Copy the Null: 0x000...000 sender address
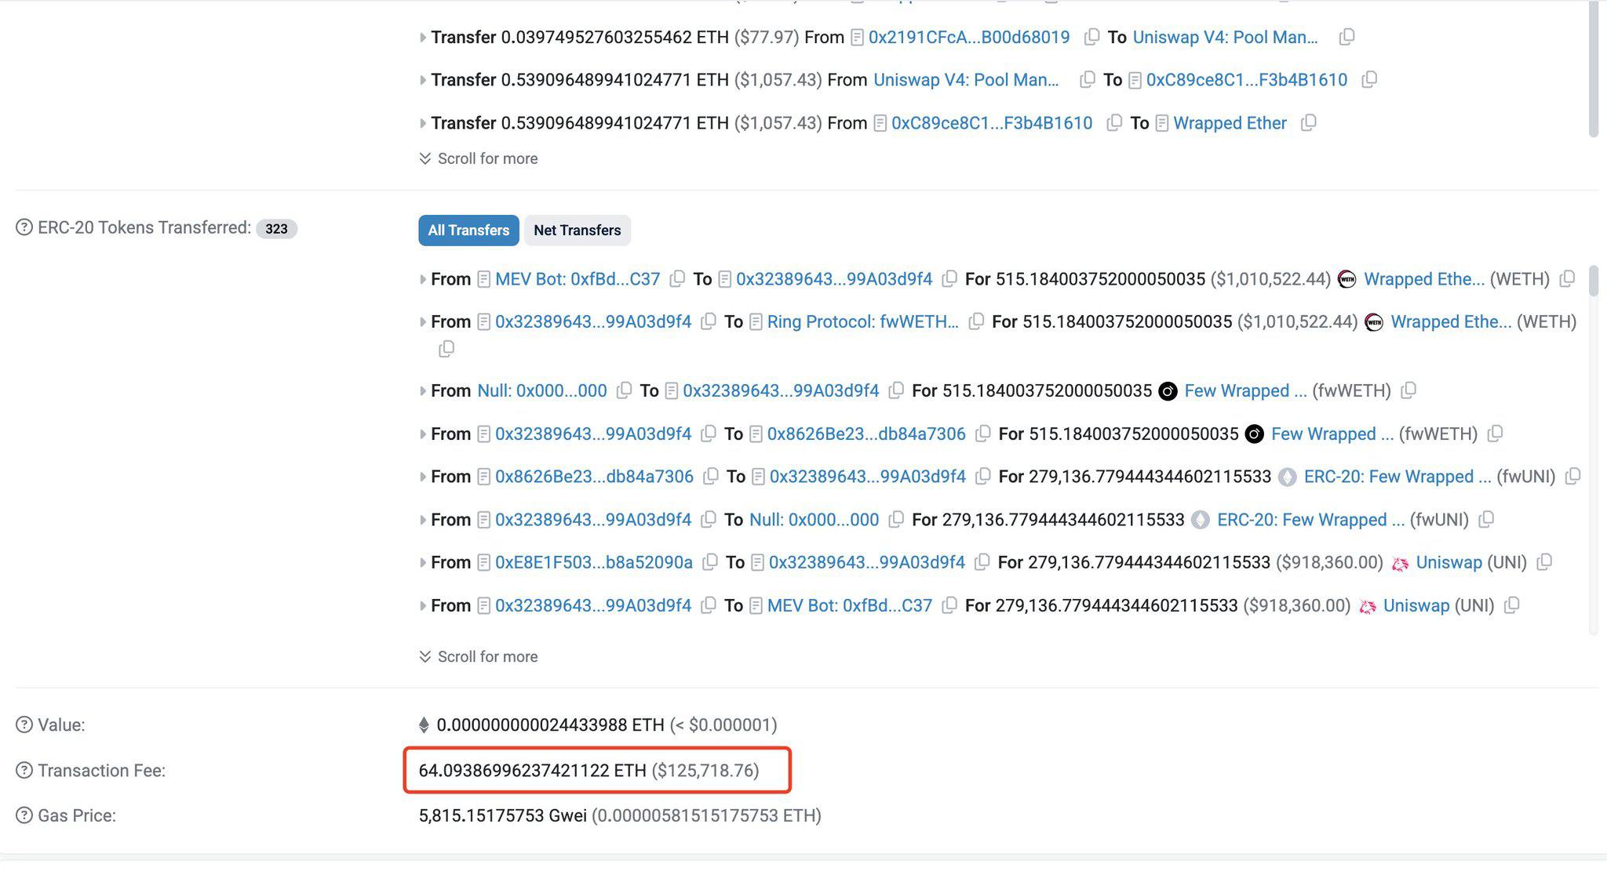Screen dimensions: 1607x875 pos(624,390)
